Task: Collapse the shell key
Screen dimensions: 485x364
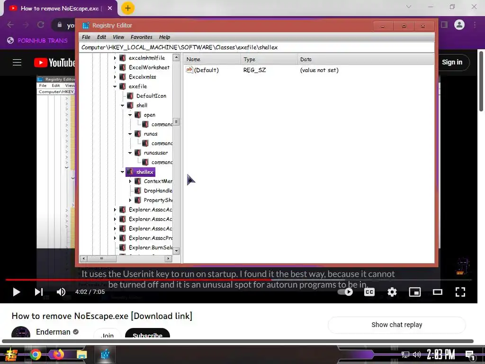Action: tap(123, 106)
